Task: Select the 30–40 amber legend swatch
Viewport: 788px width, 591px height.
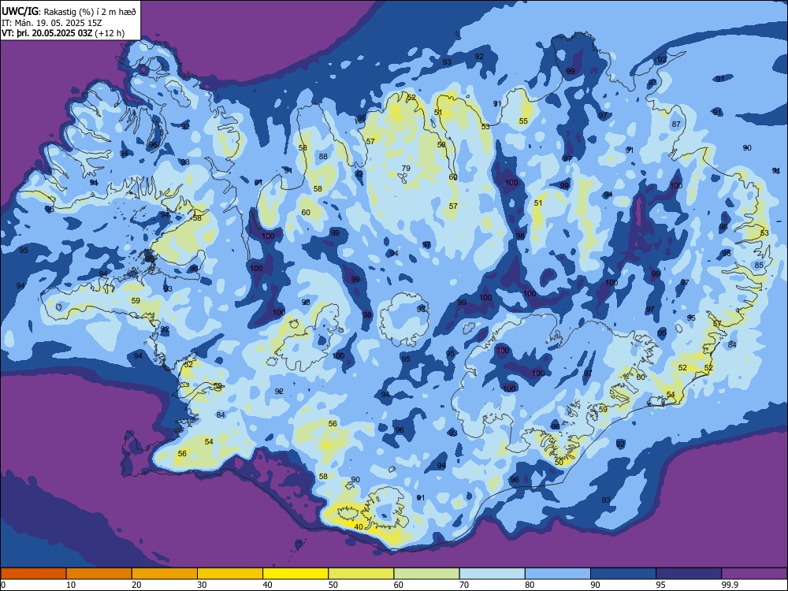Action: tap(230, 574)
